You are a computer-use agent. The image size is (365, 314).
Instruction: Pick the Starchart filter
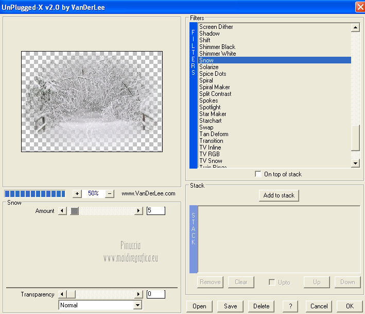click(x=274, y=121)
